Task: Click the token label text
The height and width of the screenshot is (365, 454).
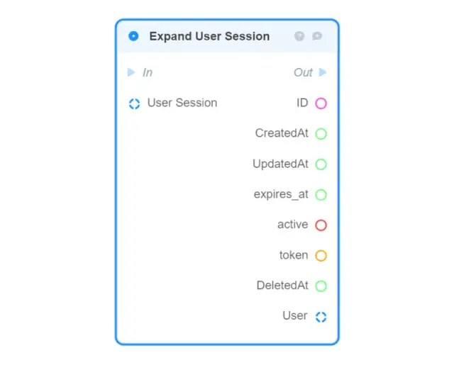Action: point(294,255)
